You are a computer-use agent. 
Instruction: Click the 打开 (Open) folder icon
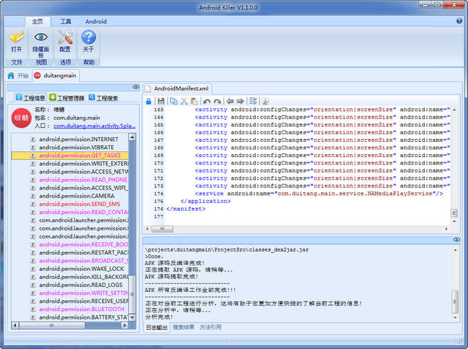pos(17,37)
